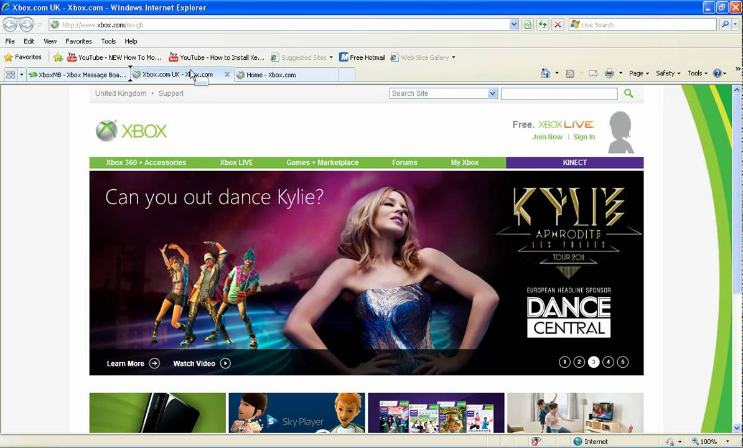Expand the address bar dropdown arrow
The image size is (743, 448).
513,25
